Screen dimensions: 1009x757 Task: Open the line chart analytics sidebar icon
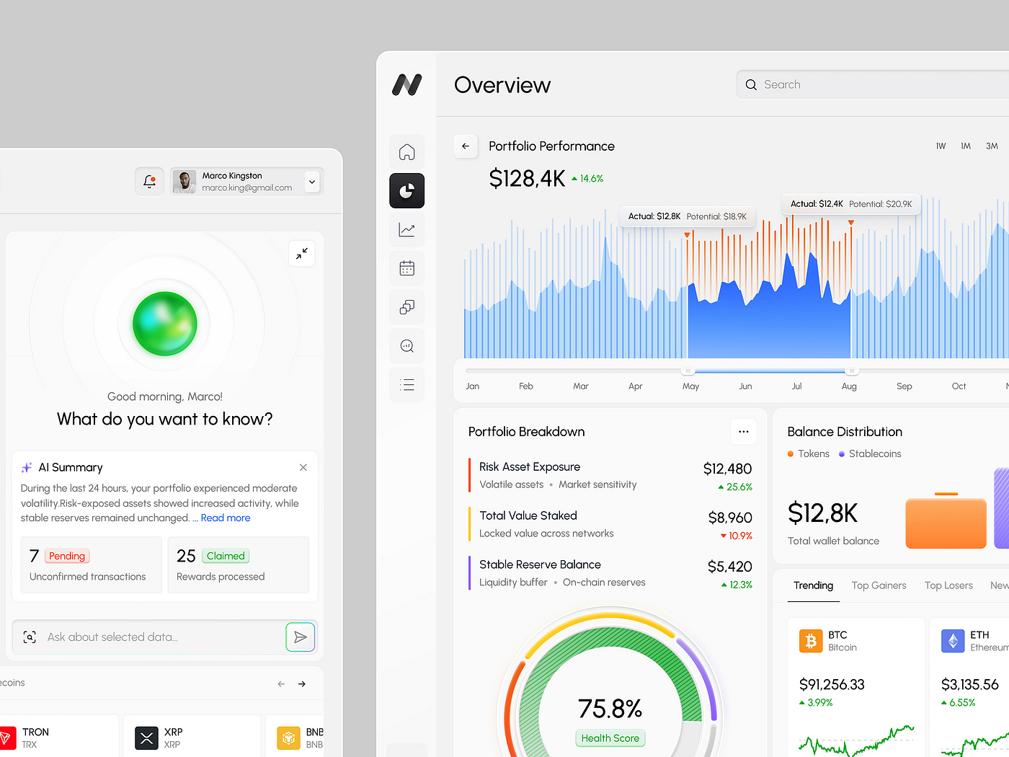[407, 230]
